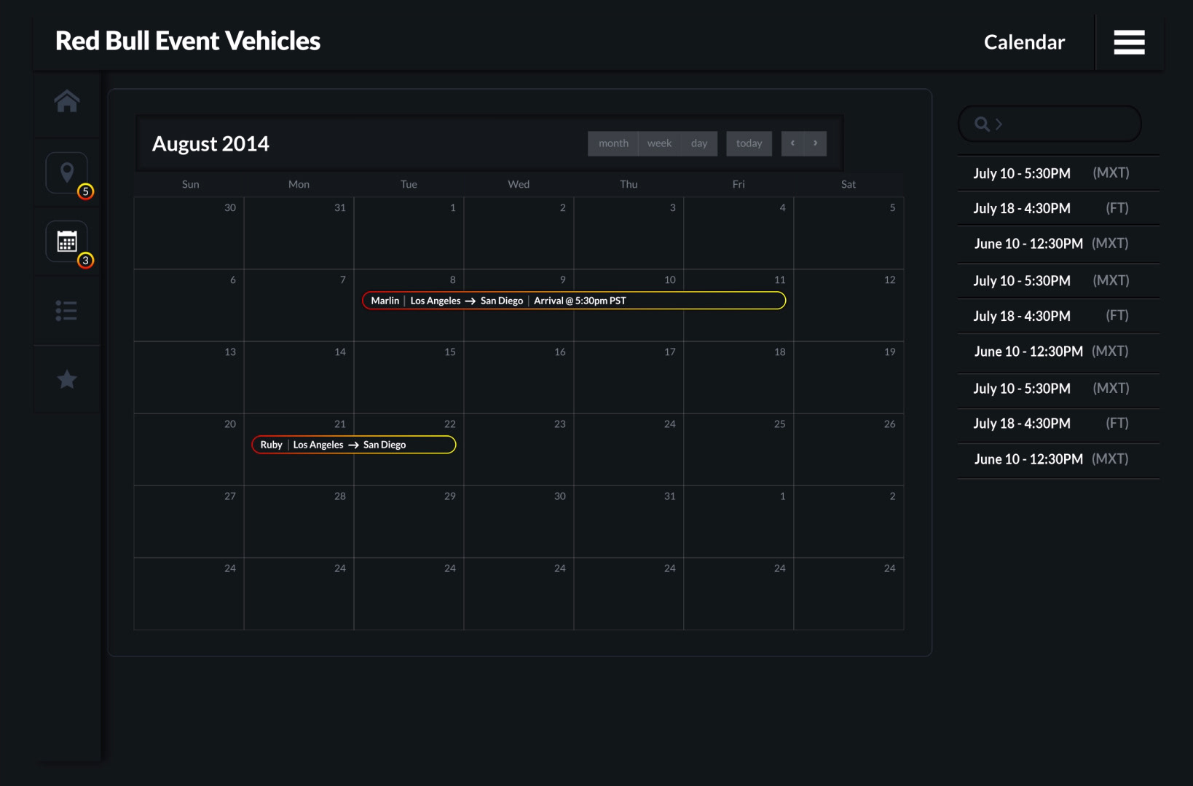Select third July 10 - 5:30PM (MXT) entry

(x=1058, y=389)
